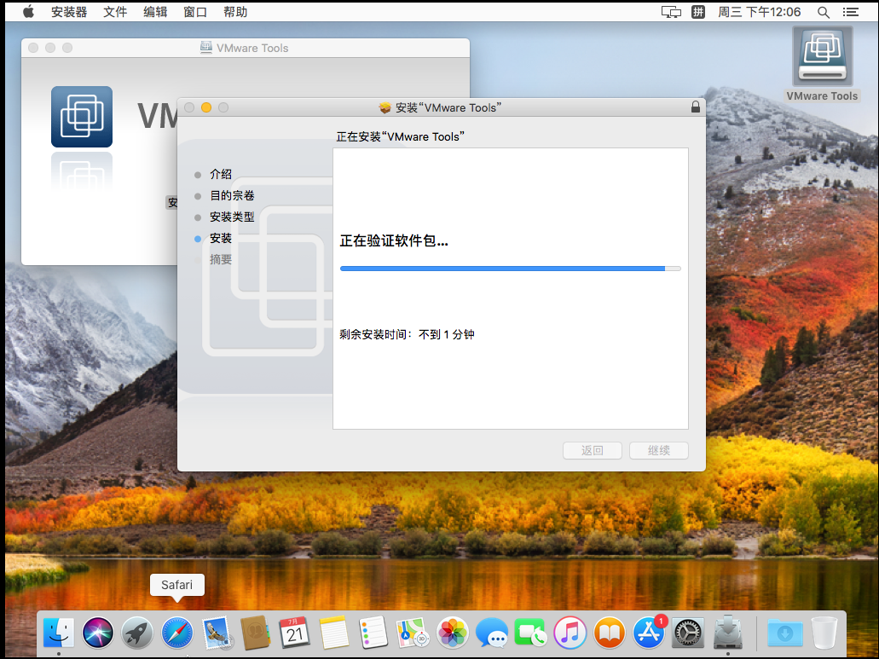
Task: Open the Downloads folder in Dock
Action: (785, 633)
